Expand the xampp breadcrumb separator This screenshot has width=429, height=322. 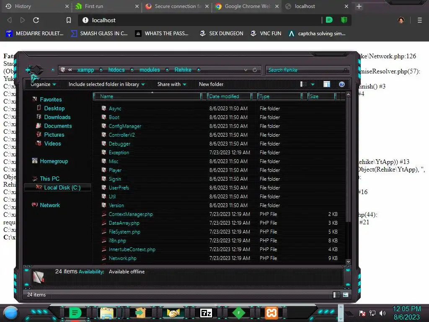101,70
